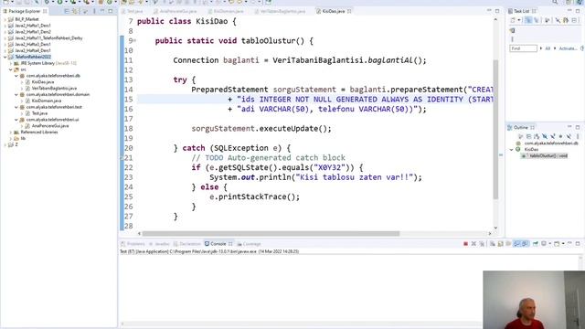Collapse the com.alyaka.telefonrehberi.db package

[x=16, y=76]
